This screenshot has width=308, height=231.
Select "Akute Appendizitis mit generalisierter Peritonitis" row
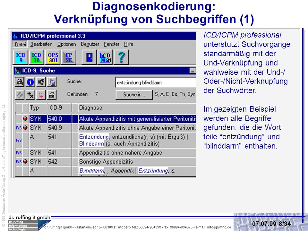pyautogui.click(x=106, y=119)
